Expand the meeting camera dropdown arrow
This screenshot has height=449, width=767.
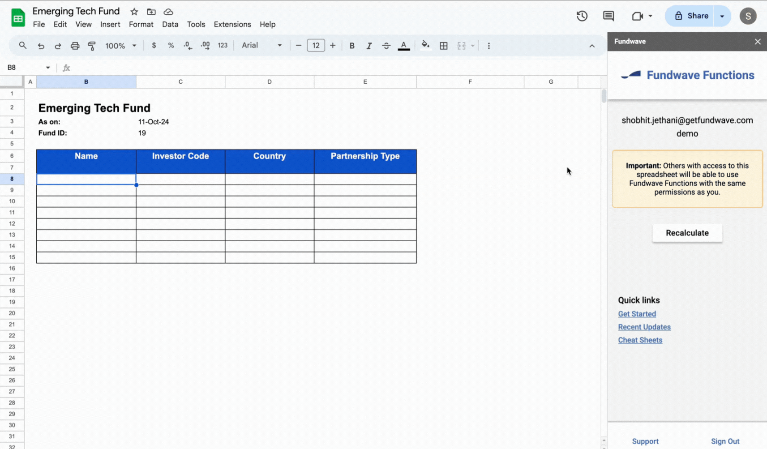pyautogui.click(x=651, y=16)
